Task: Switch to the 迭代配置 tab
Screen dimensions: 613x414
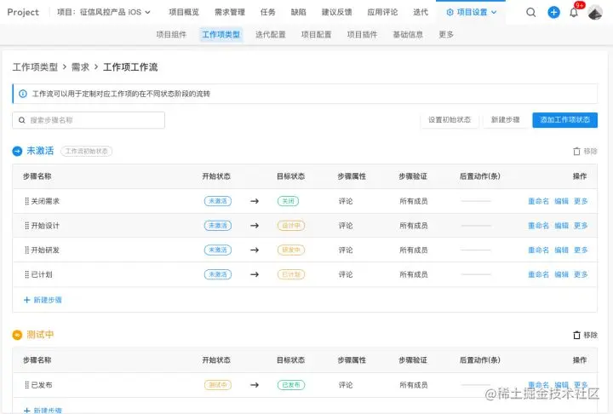Action: click(x=271, y=35)
